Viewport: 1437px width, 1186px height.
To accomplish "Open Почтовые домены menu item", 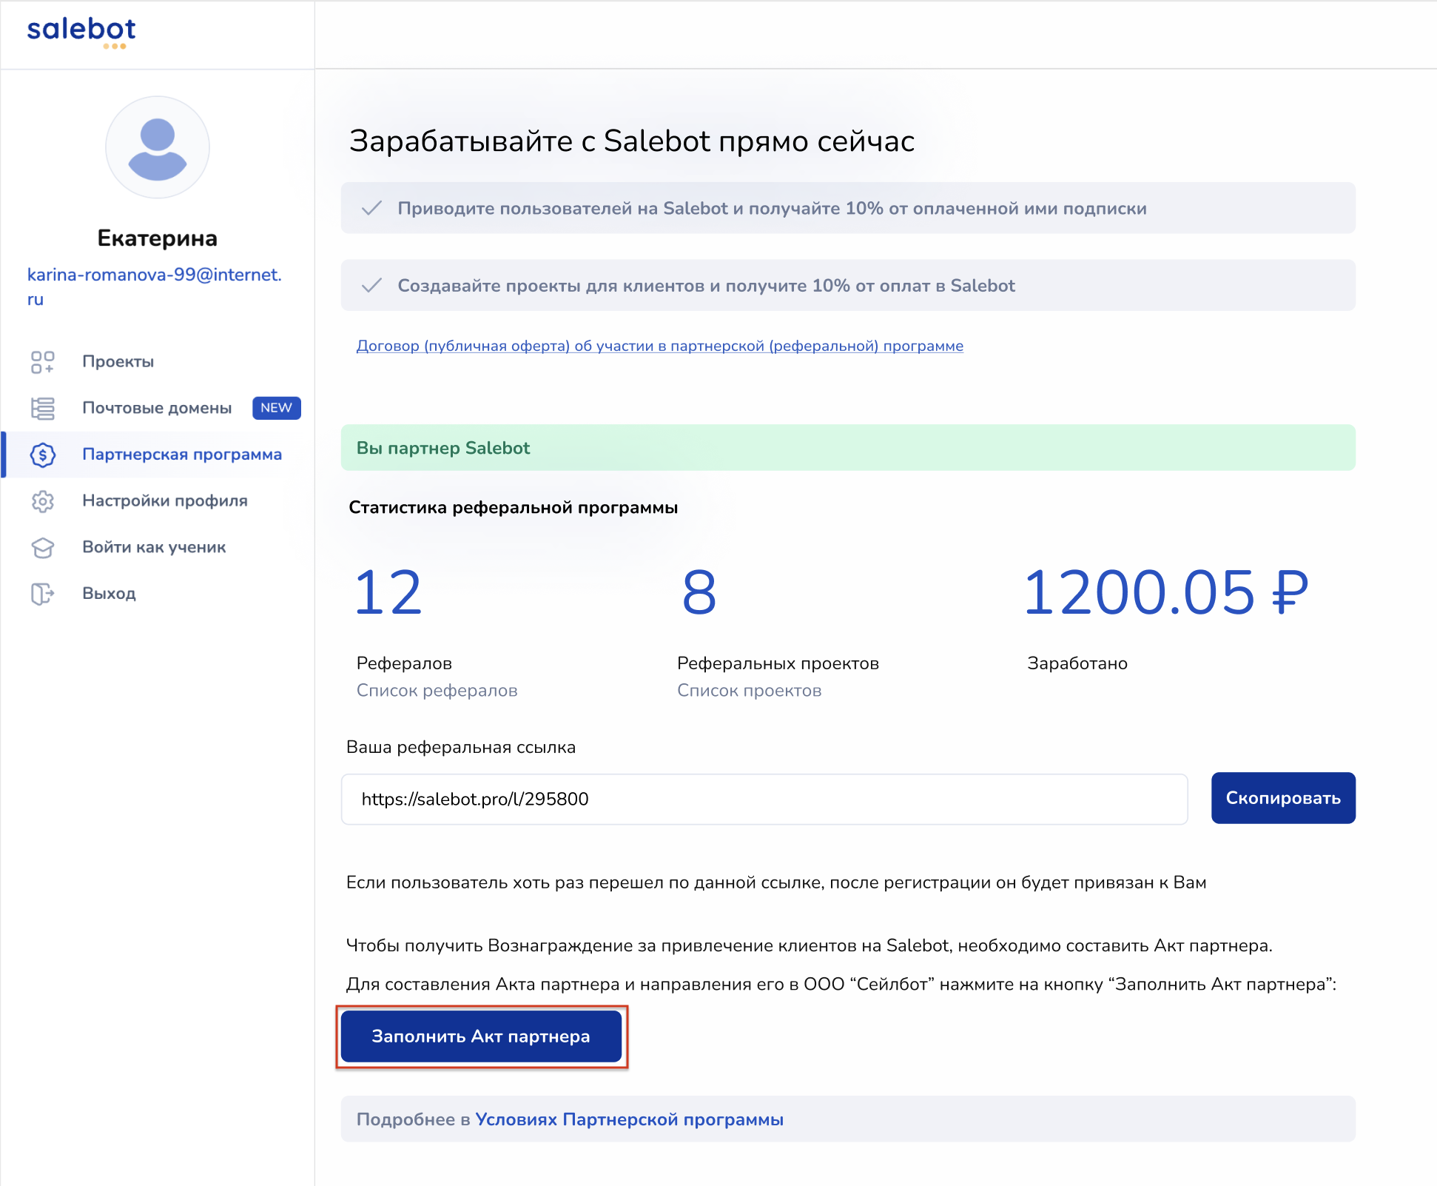I will click(x=157, y=408).
